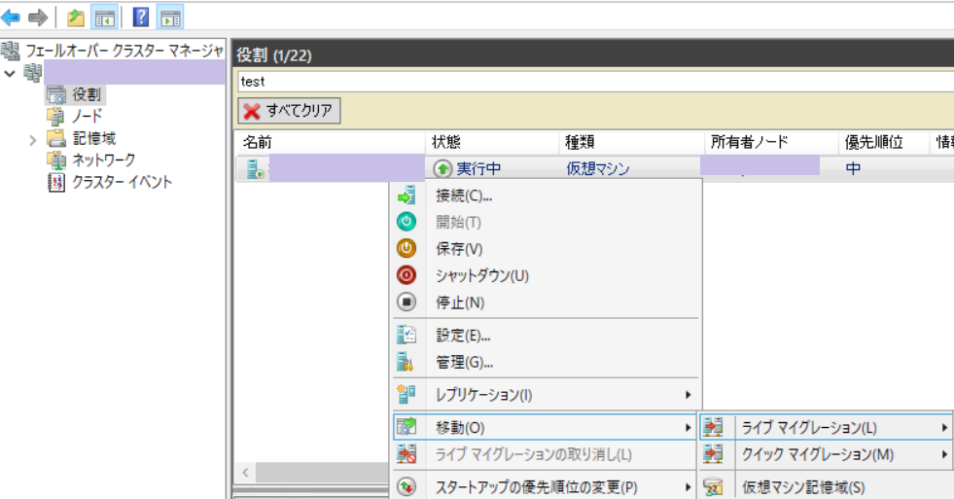Click the roles list scroll-left arrow
The width and height of the screenshot is (954, 499).
245,472
